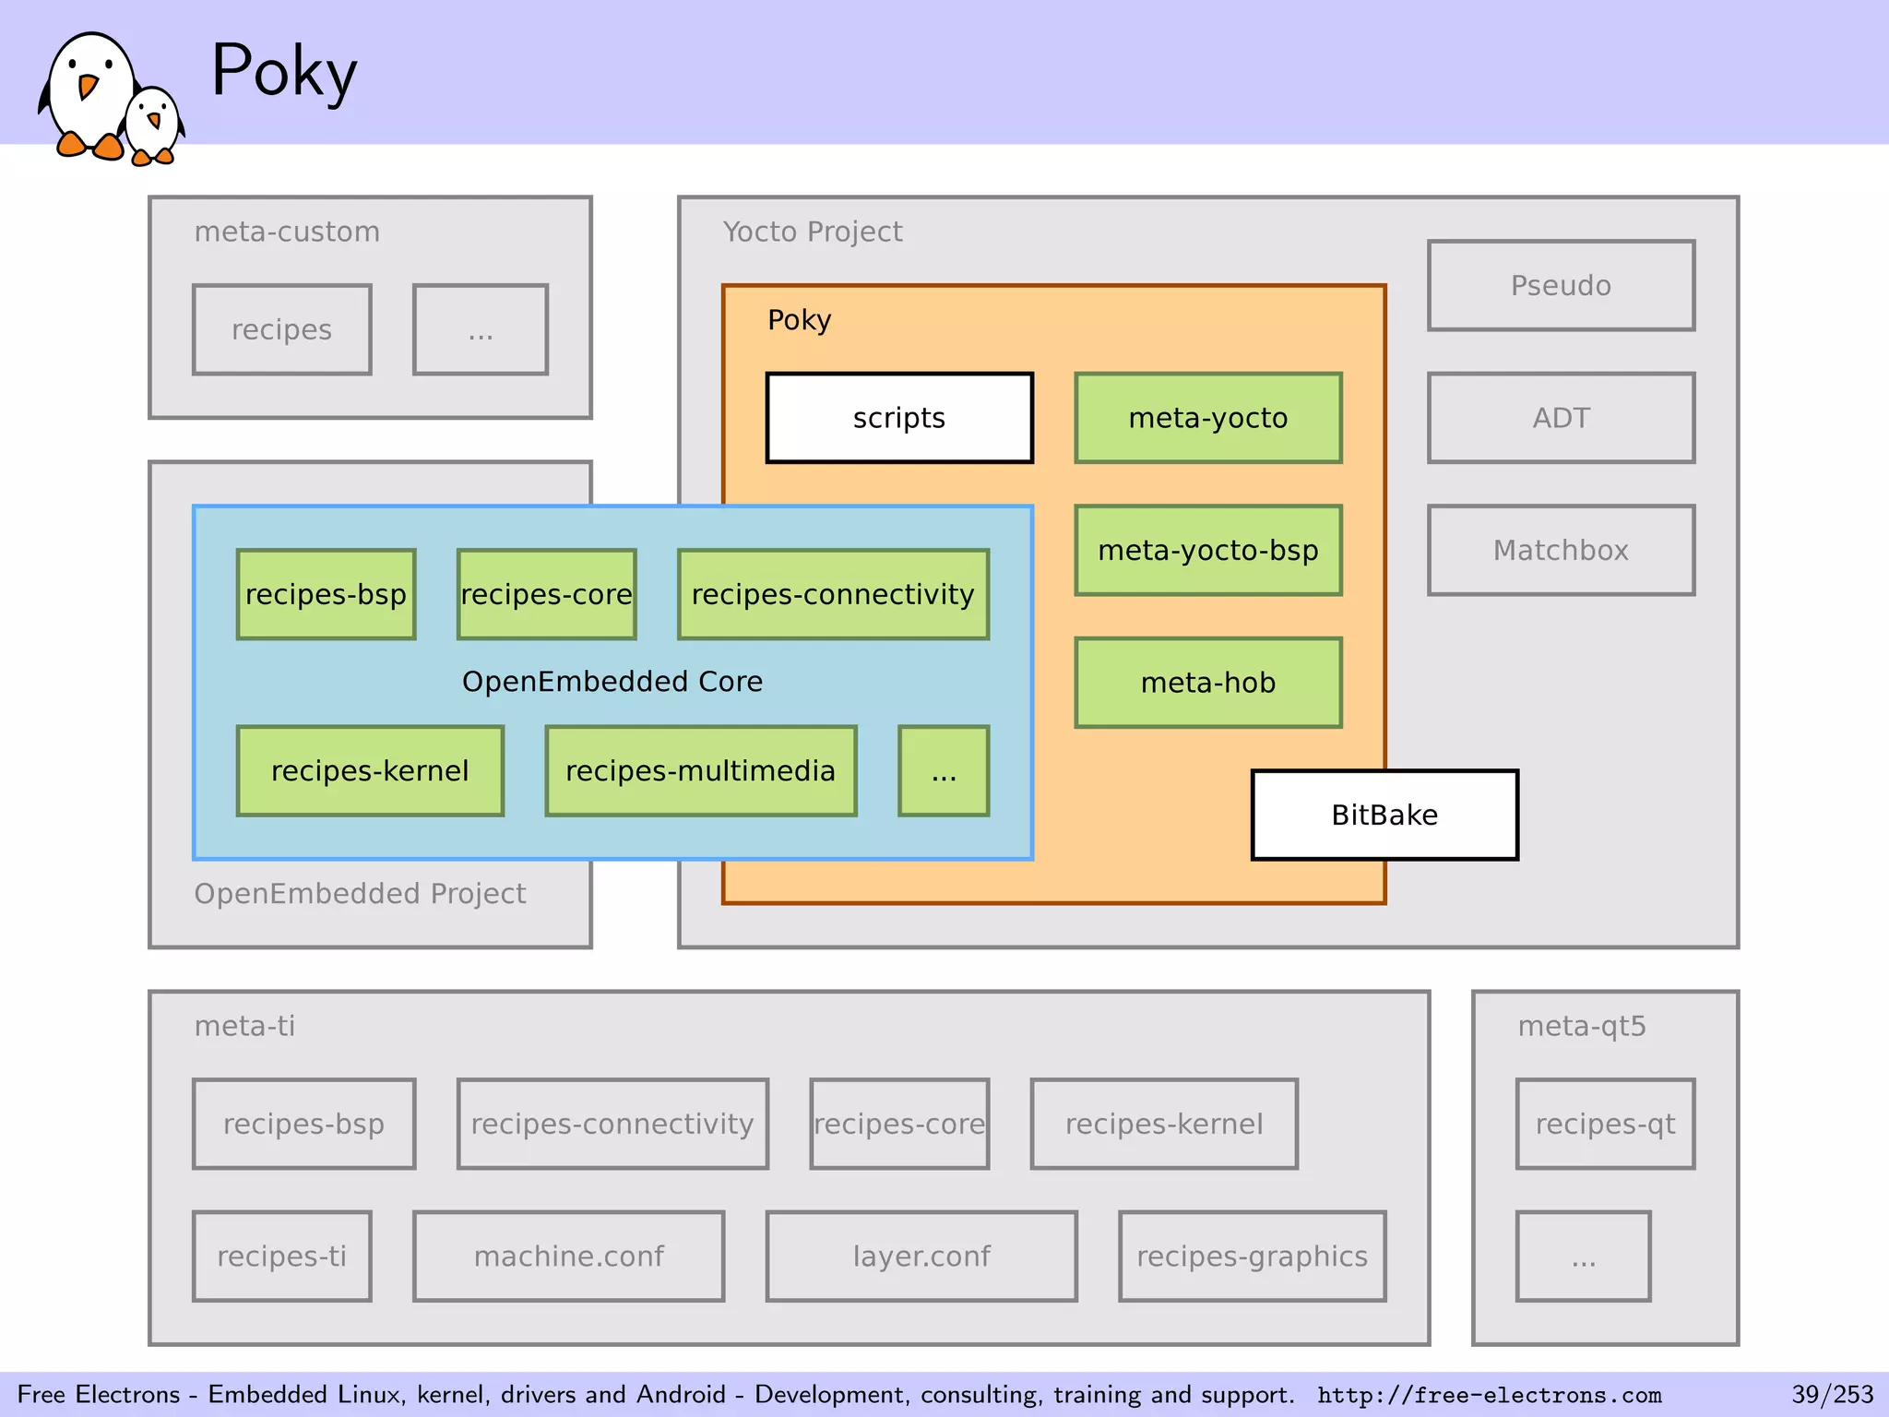The height and width of the screenshot is (1417, 1889).
Task: Select the Pseudo box in Yocto Project
Action: pyautogui.click(x=1561, y=286)
